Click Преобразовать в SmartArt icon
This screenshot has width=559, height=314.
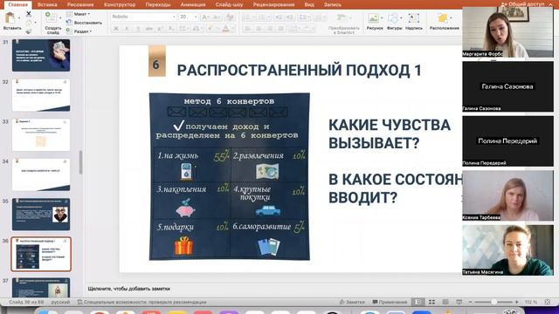pos(342,17)
